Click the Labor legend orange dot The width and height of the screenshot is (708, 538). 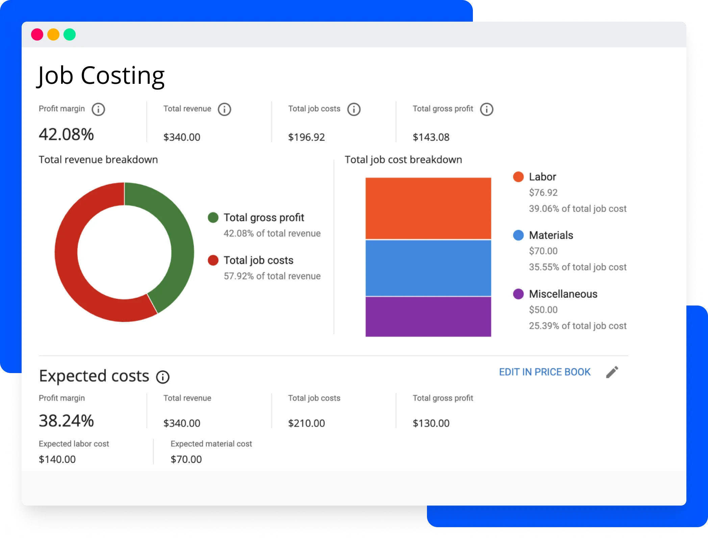tap(518, 177)
